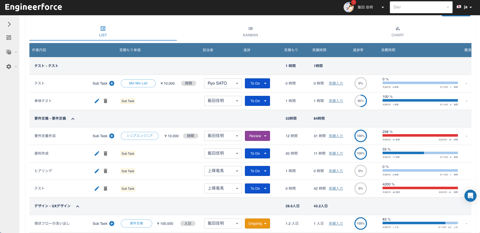The width and height of the screenshot is (480, 233).
Task: Switch to the CHART tab
Action: pos(398,31)
